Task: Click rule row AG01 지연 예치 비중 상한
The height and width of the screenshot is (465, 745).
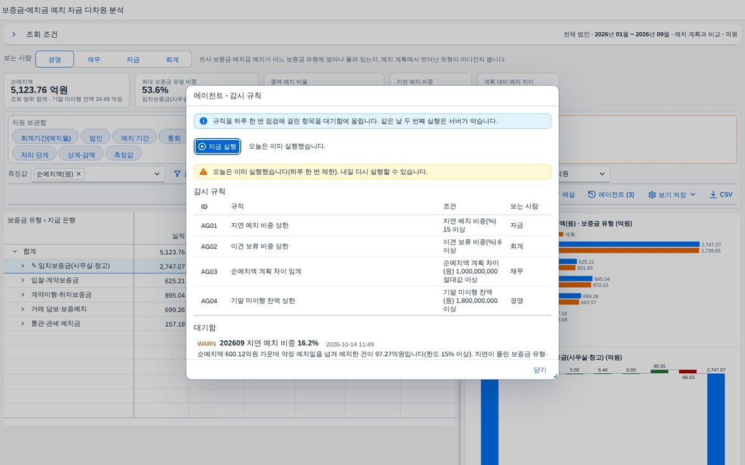Action: [x=372, y=226]
